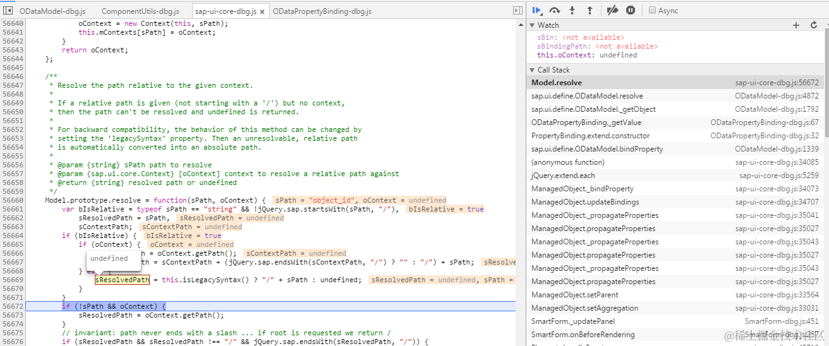829x346 pixels.
Task: Open sap-ui-core-dbg.js:34085 source link
Action: [x=777, y=162]
